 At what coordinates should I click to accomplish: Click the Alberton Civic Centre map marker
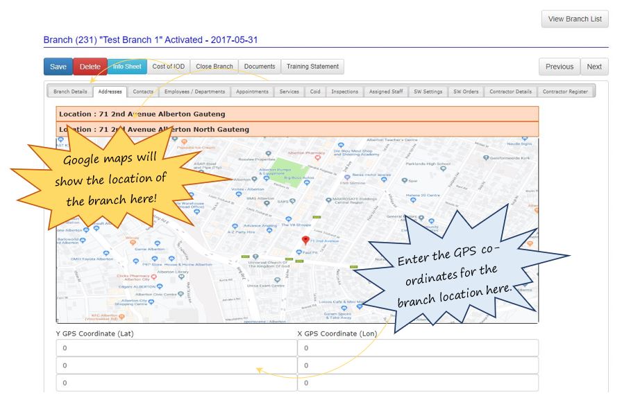click(x=180, y=294)
